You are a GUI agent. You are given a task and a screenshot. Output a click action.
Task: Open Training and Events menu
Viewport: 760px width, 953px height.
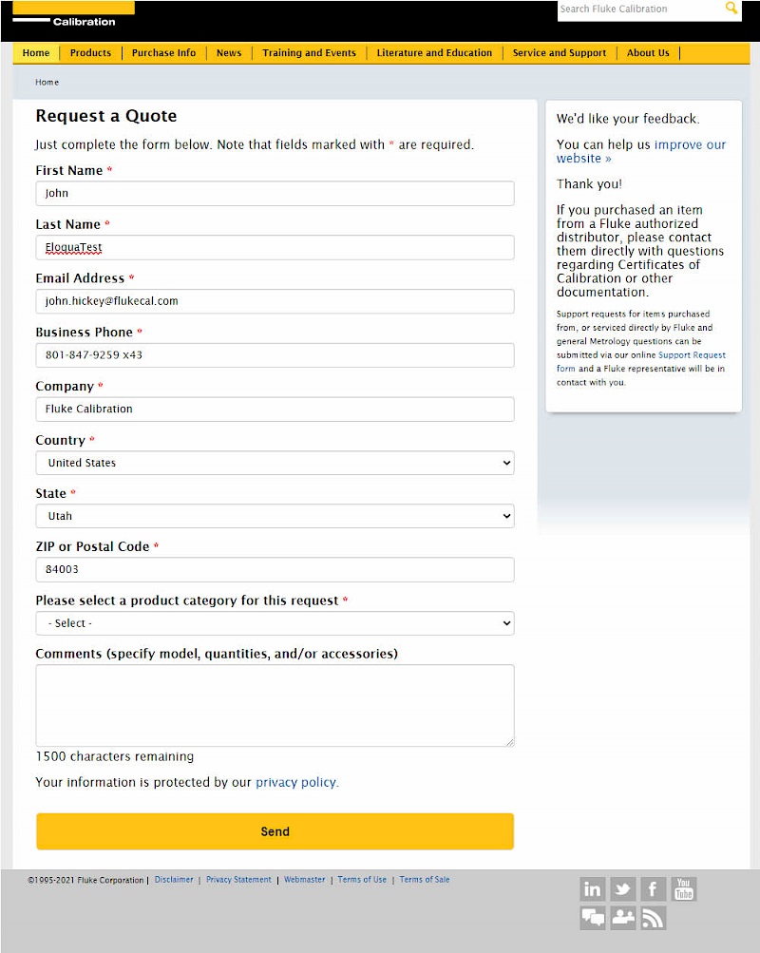tap(309, 53)
